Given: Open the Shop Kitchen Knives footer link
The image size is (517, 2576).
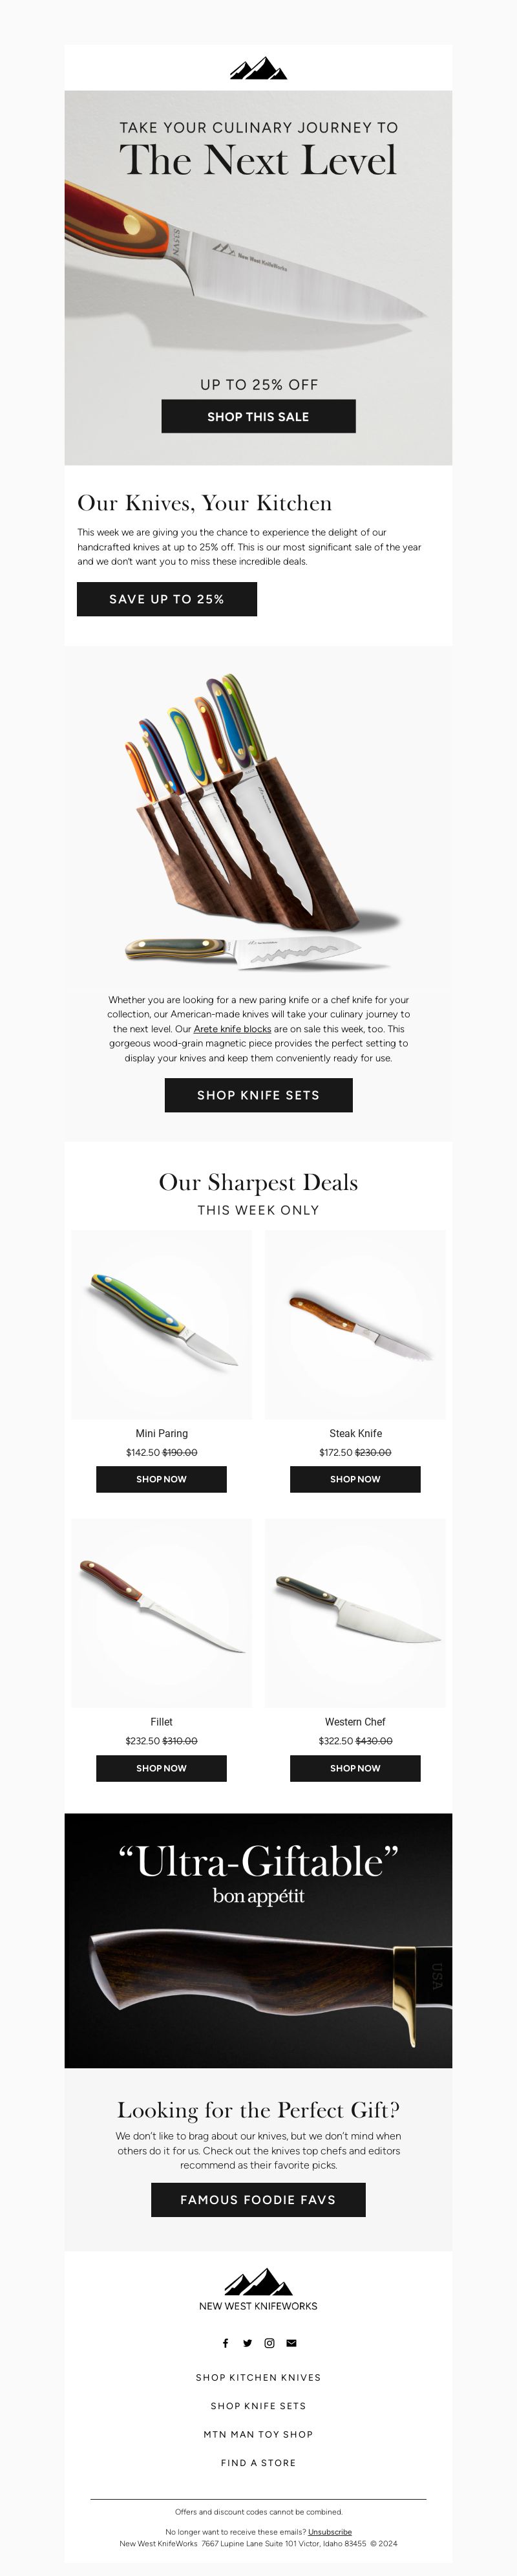Looking at the screenshot, I should pyautogui.click(x=258, y=2378).
